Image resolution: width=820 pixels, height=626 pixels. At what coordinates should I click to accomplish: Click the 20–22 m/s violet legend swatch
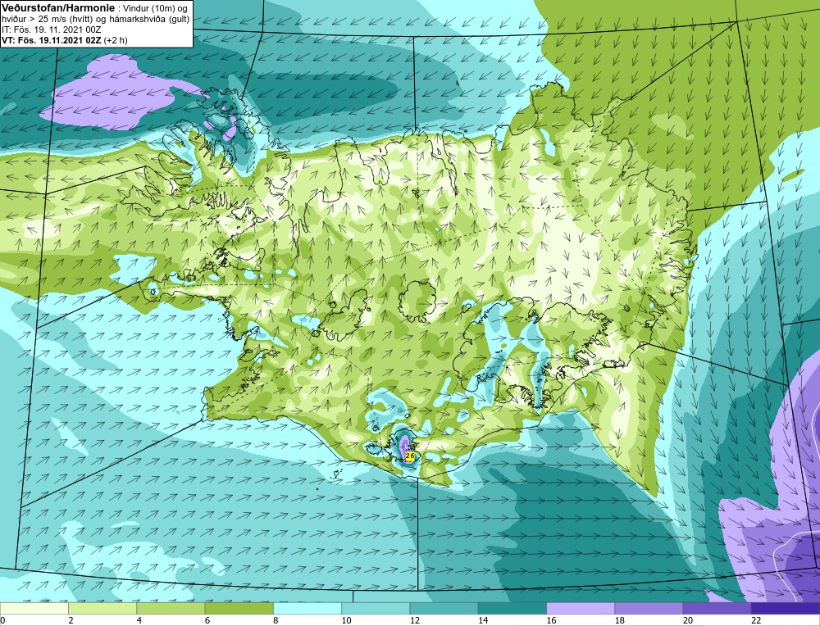click(x=717, y=608)
